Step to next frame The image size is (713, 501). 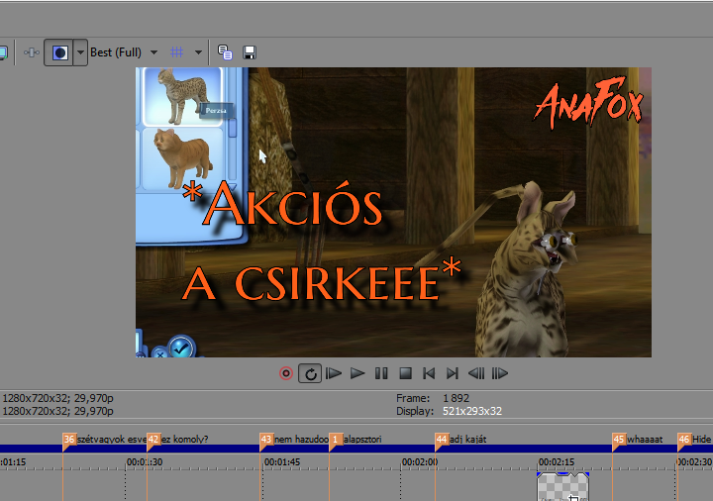click(500, 373)
